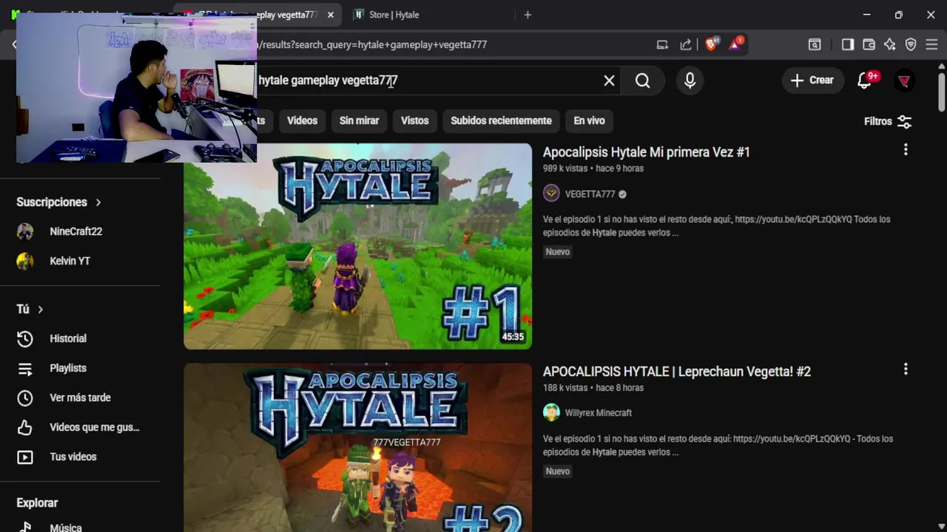Clear the search query with the X
The width and height of the screenshot is (947, 532).
point(609,81)
